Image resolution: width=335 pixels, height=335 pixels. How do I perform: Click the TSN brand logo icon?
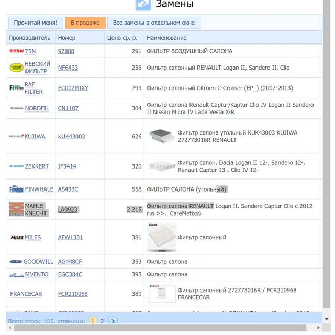(x=16, y=51)
